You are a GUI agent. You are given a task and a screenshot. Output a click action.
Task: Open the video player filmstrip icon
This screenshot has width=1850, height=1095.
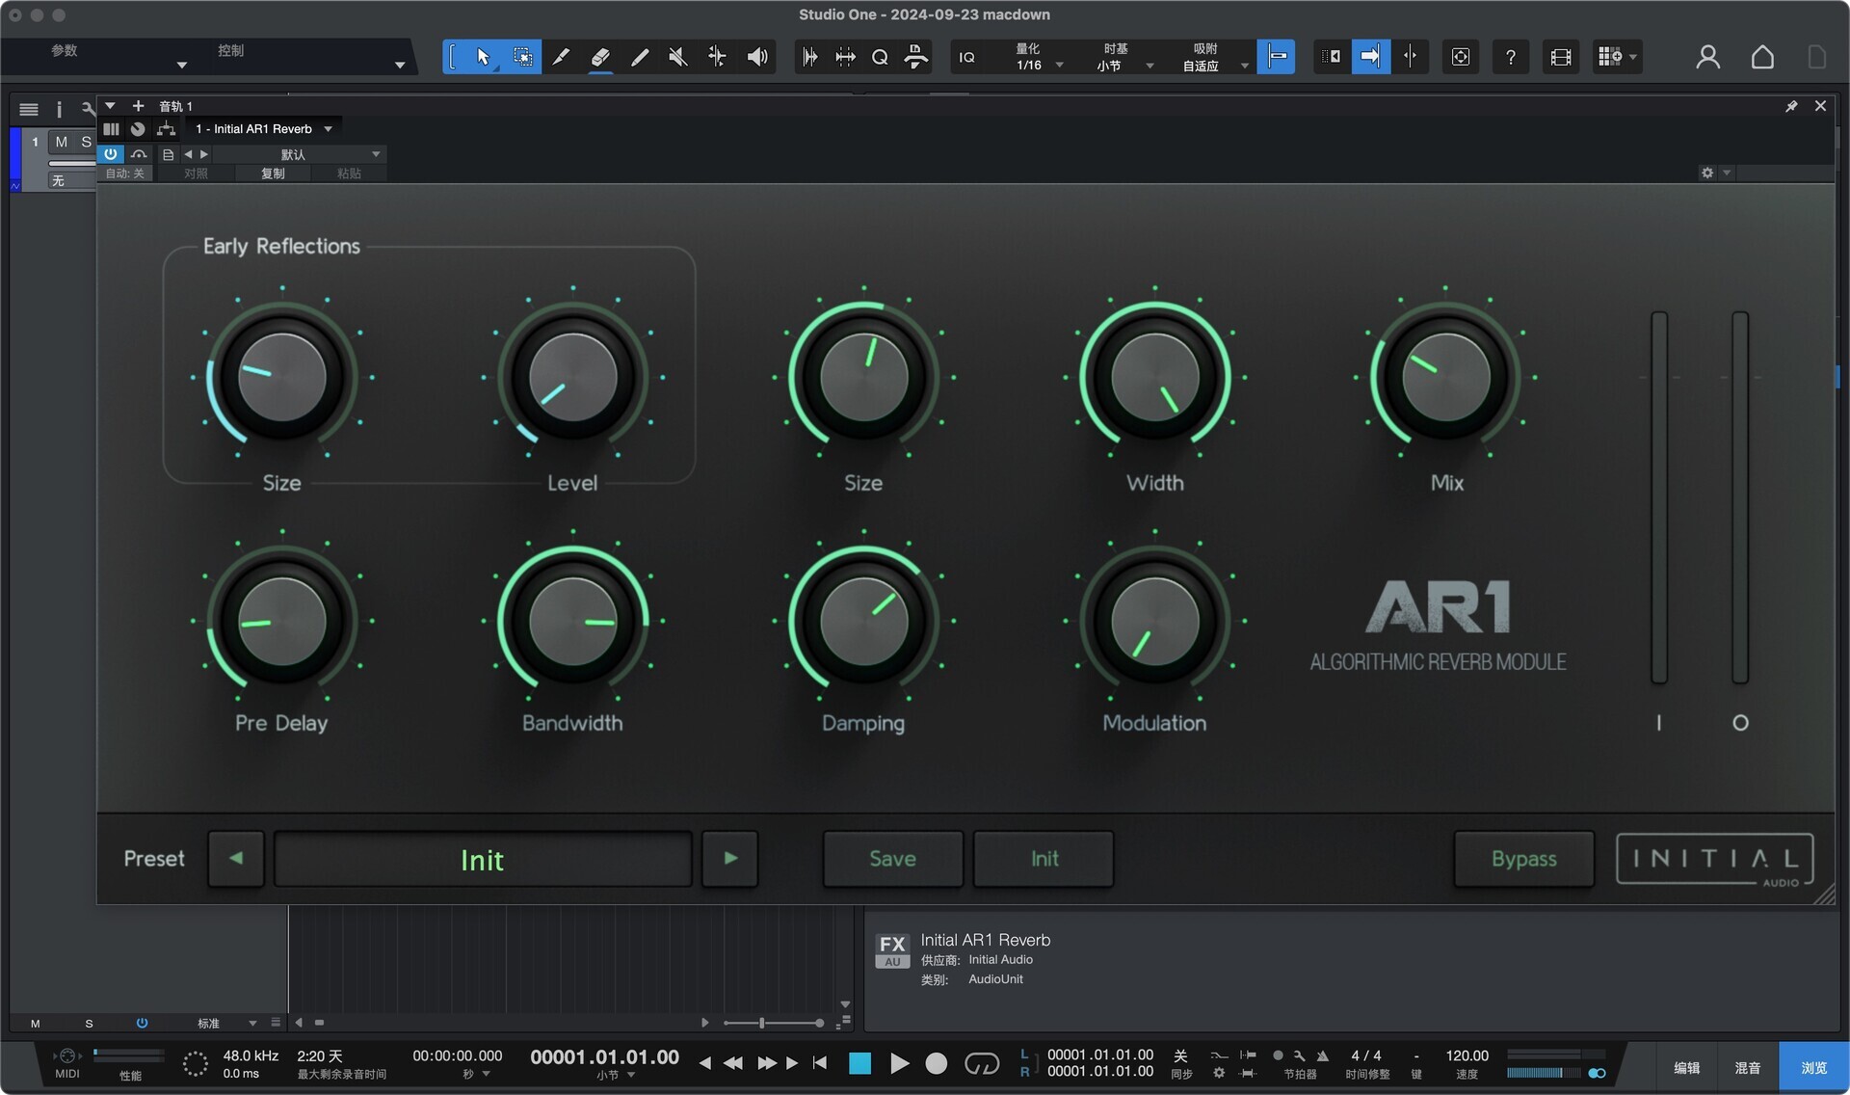[1560, 57]
